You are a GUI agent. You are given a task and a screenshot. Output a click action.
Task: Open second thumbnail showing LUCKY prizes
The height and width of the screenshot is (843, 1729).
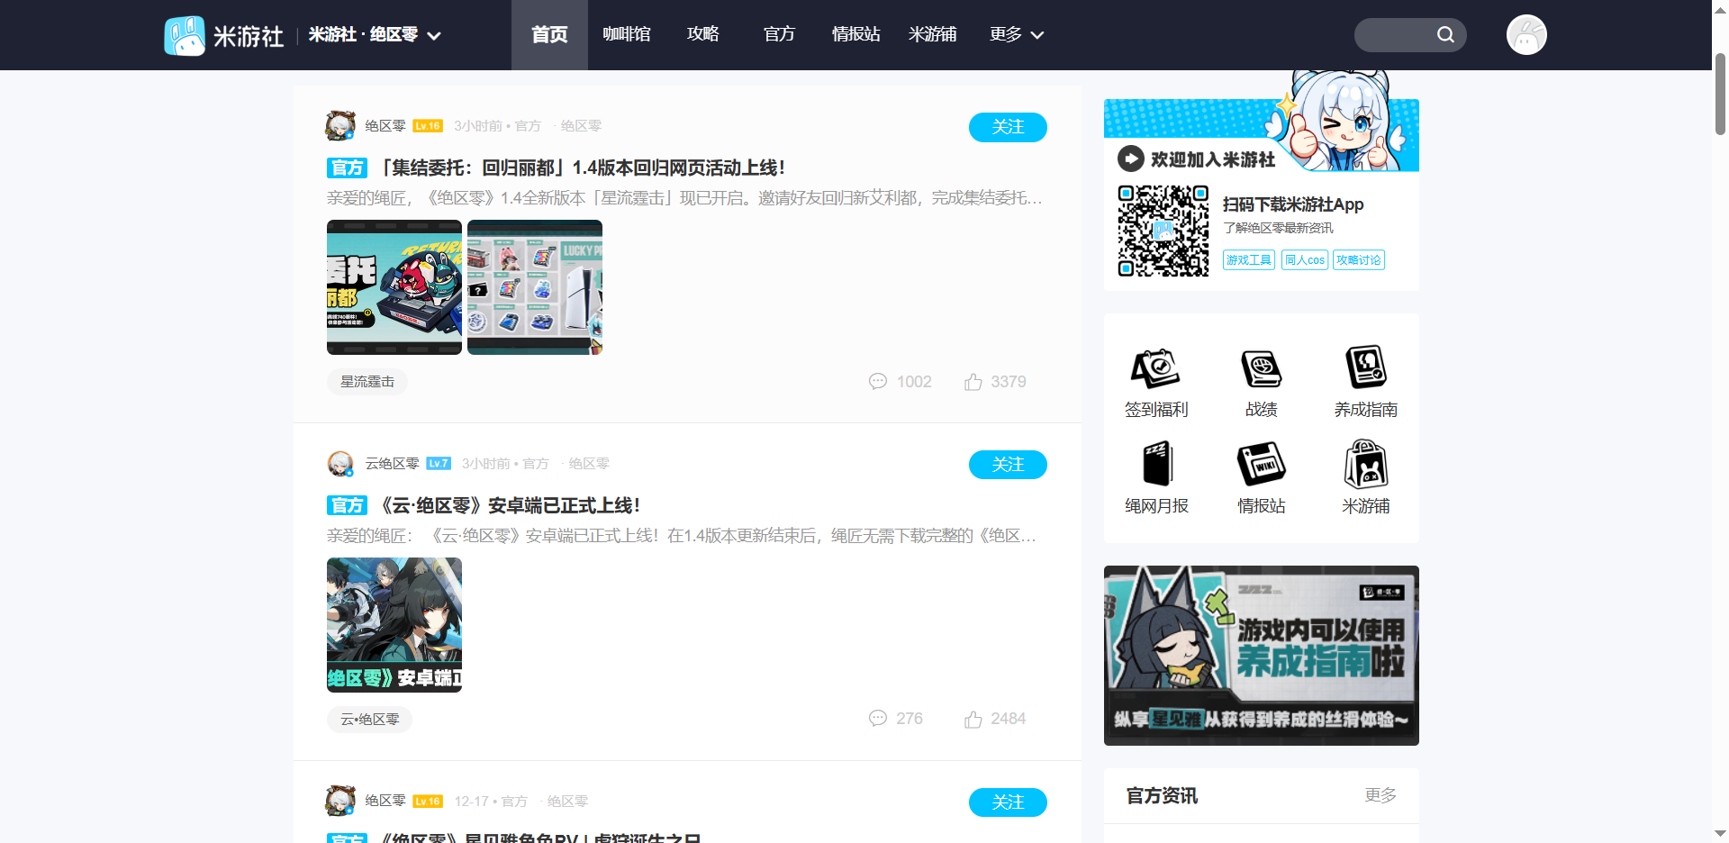coord(535,287)
